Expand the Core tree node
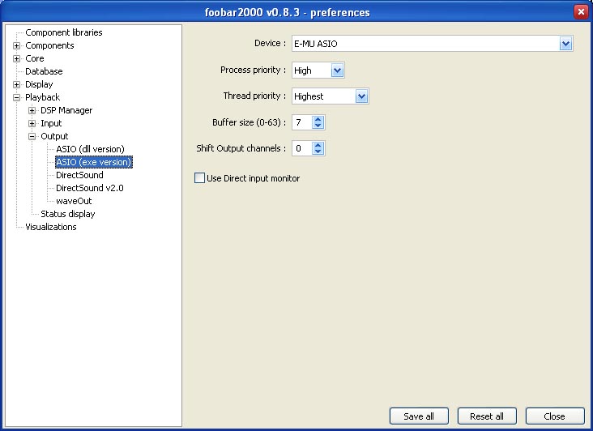This screenshot has height=431, width=593. click(16, 58)
